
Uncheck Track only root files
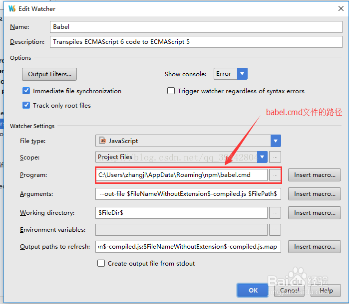tap(26, 105)
